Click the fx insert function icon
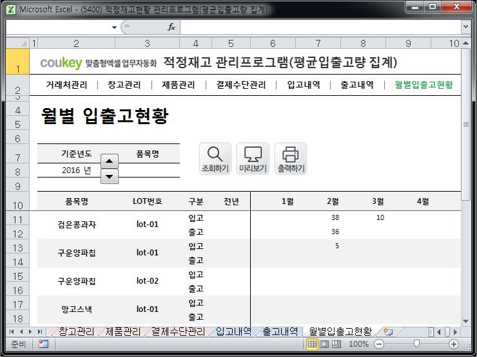The width and height of the screenshot is (477, 357). tap(171, 27)
